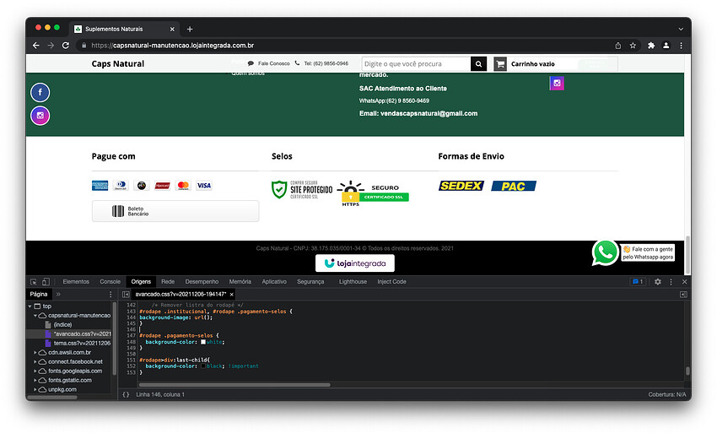717x434 pixels.
Task: Activate the DevTools inspect element picker
Action: tap(34, 282)
